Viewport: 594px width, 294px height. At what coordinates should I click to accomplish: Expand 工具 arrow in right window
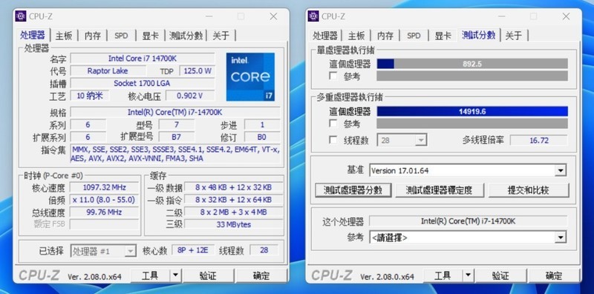[469, 275]
